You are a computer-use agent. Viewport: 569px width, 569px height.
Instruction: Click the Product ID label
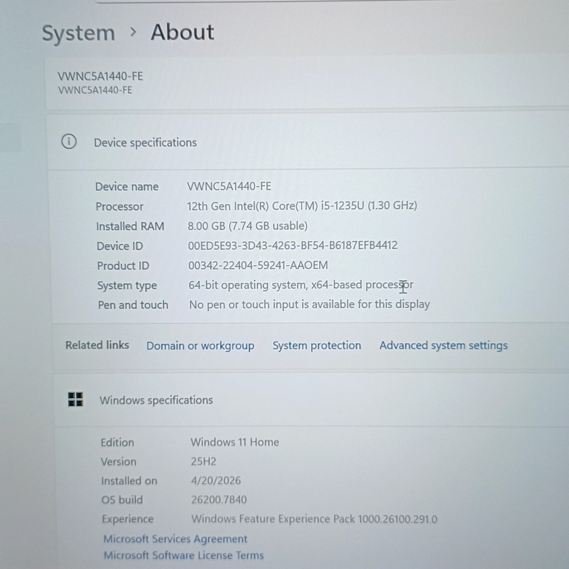click(123, 266)
